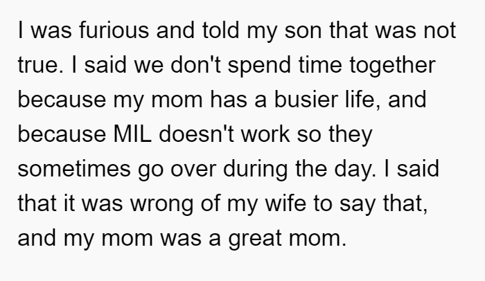Click the word "sometimes" in the text
485x281 pixels.
click(74, 169)
